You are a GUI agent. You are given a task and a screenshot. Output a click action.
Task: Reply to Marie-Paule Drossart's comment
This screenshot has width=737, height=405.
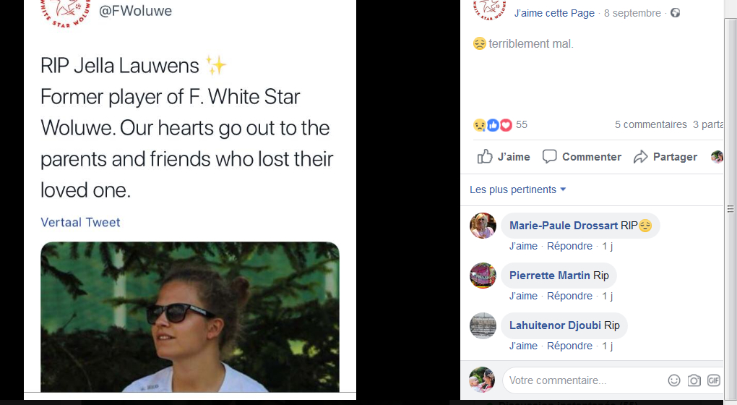click(x=569, y=246)
